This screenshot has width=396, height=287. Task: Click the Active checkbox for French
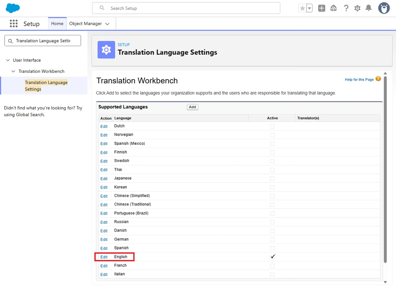click(x=272, y=266)
